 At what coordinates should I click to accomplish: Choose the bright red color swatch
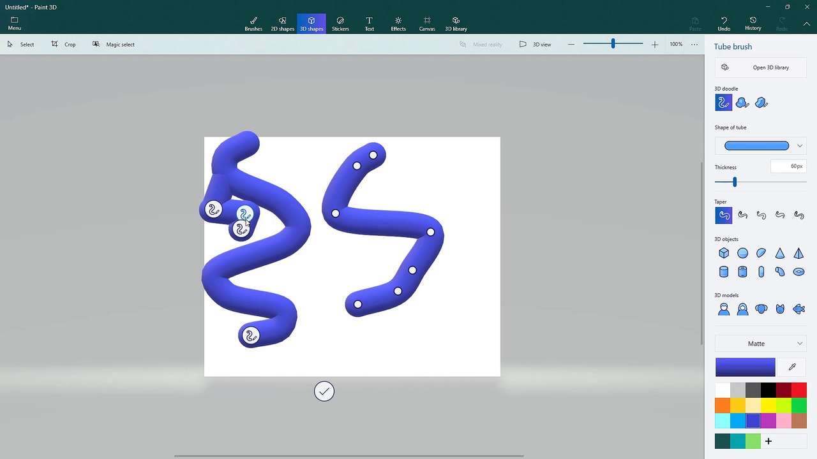pyautogui.click(x=799, y=390)
